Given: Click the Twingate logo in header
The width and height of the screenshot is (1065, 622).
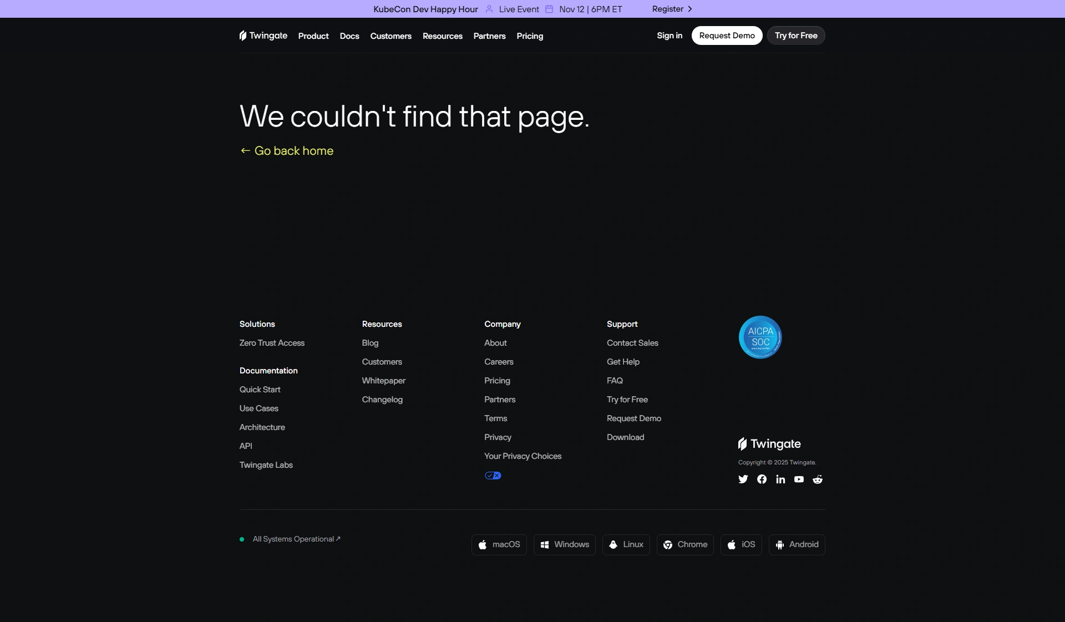Looking at the screenshot, I should tap(263, 36).
